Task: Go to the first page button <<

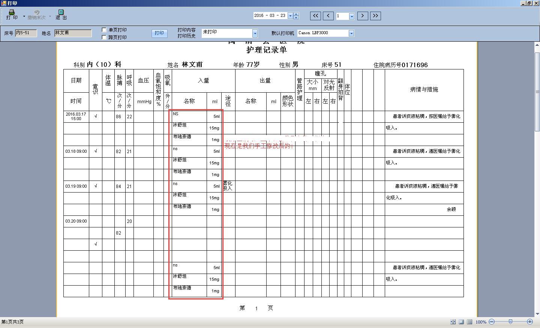Action: (x=315, y=16)
